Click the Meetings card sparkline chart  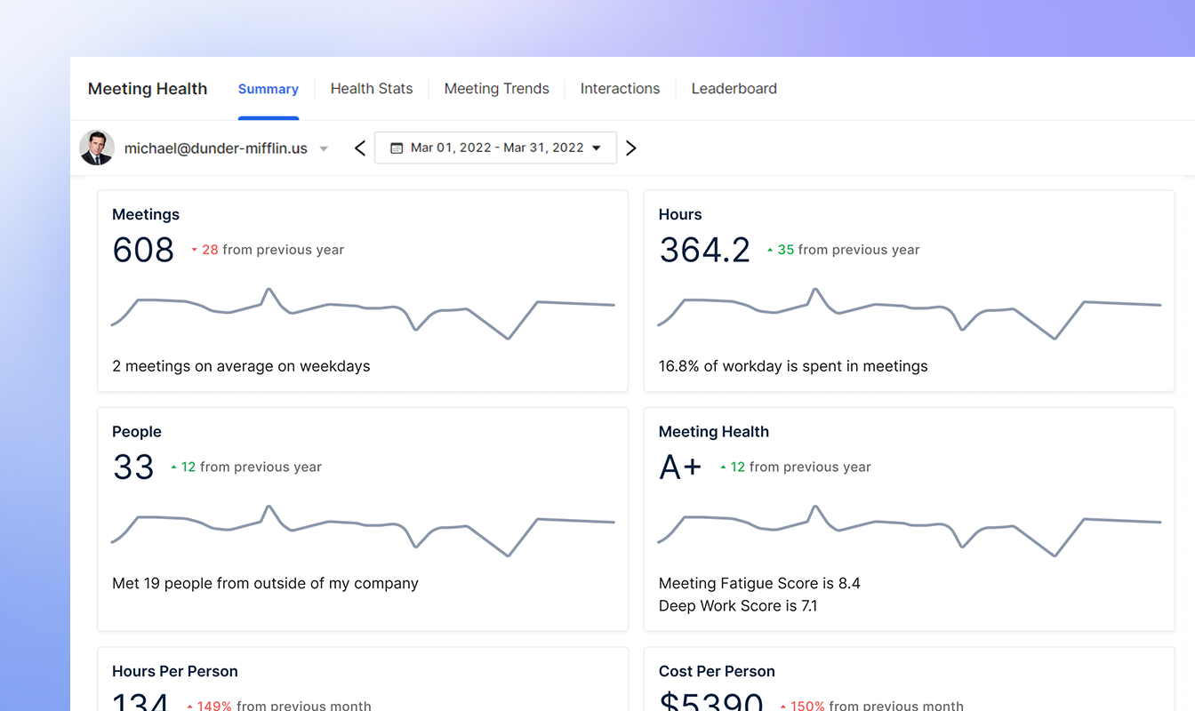tap(363, 313)
